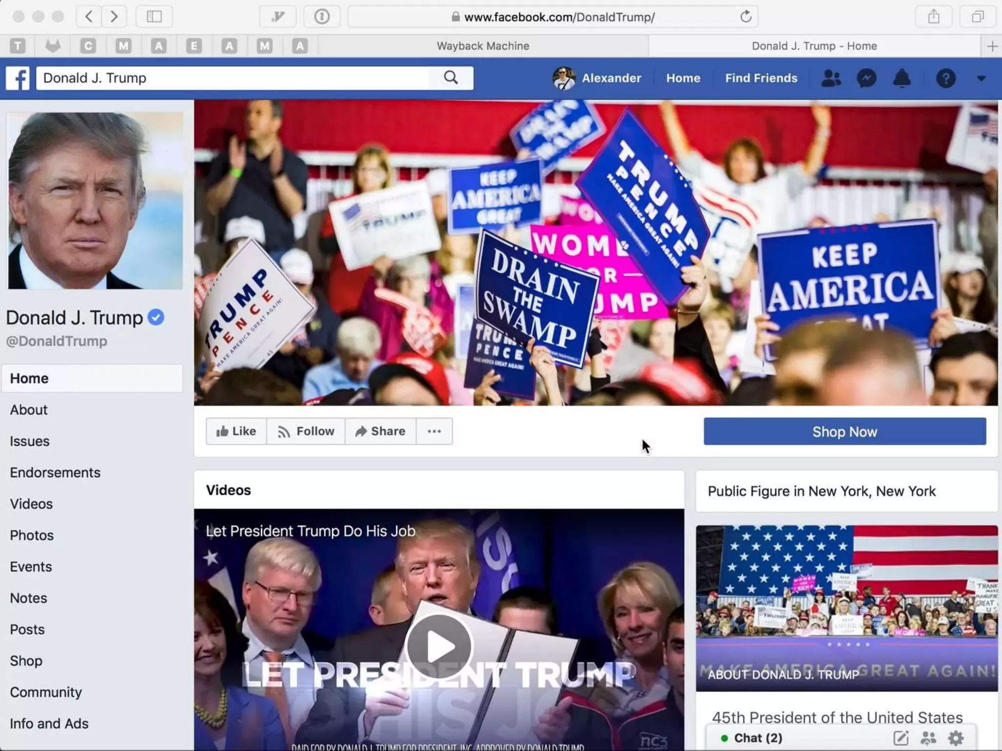Open the three-dots more options menu
1002x751 pixels.
pos(434,431)
